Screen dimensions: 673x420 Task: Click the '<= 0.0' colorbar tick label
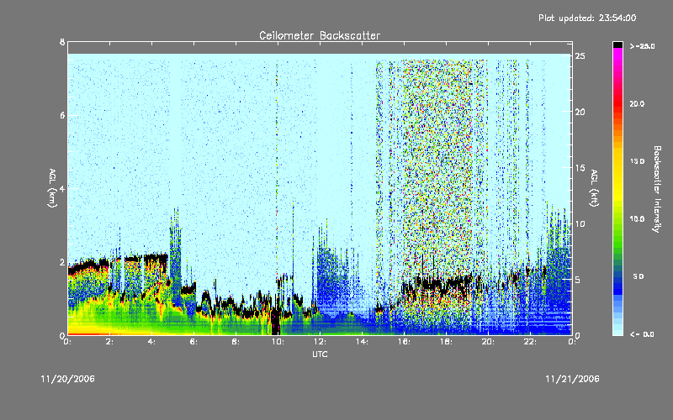click(x=642, y=334)
